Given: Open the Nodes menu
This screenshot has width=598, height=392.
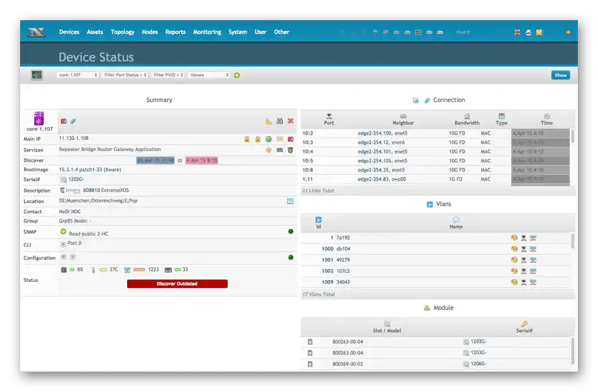Looking at the screenshot, I should point(150,32).
